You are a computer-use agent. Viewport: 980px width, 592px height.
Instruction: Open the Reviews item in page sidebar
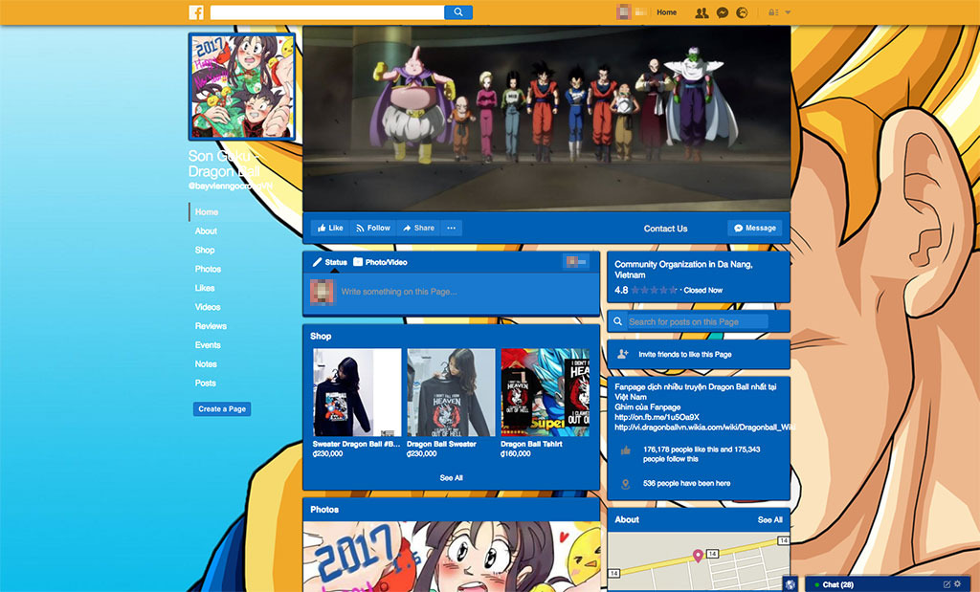click(211, 326)
